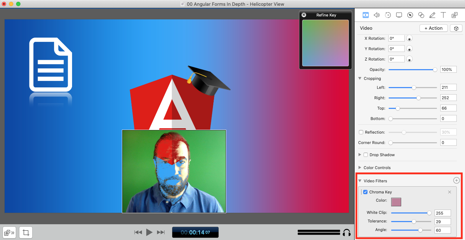465x240 pixels.
Task: Open the Screen Recording properties tab
Action: 399,15
